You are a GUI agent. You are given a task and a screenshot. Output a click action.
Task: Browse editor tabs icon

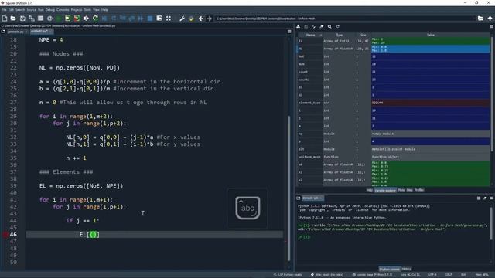(x=3, y=32)
